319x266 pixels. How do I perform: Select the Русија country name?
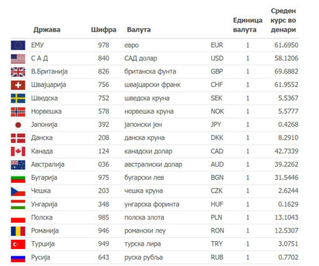click(40, 257)
